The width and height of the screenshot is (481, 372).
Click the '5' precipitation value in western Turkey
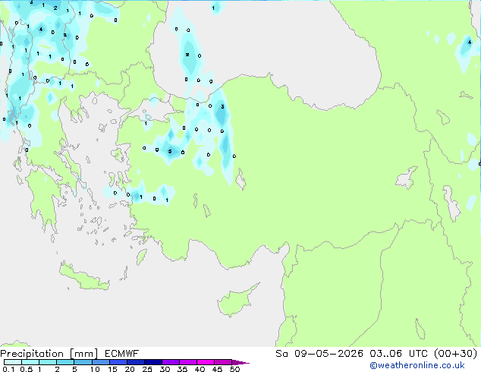[x=170, y=151]
